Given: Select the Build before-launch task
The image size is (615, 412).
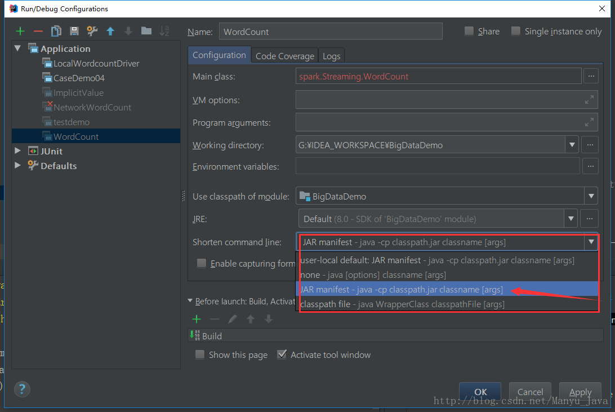Looking at the screenshot, I should (x=395, y=336).
